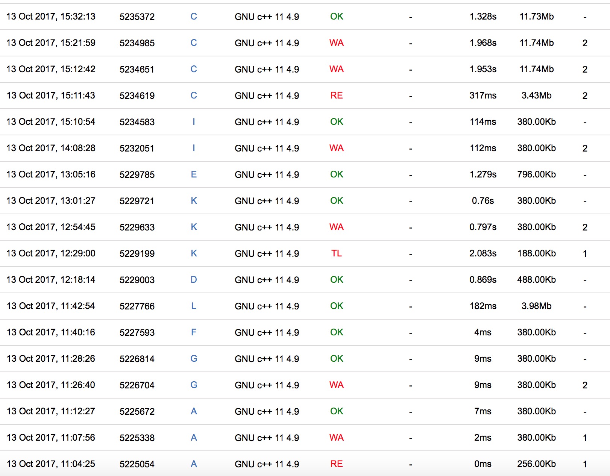The height and width of the screenshot is (476, 610).
Task: Click the TL verdict for submission 5229199
Action: 336,253
